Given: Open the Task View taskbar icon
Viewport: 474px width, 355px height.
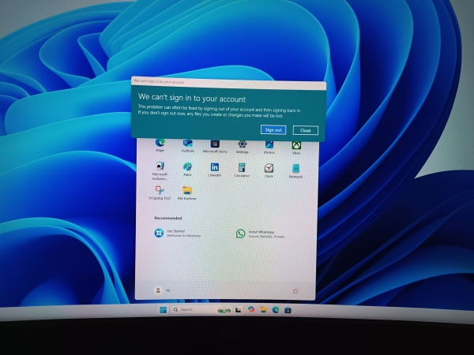Looking at the screenshot, I should pos(239,310).
